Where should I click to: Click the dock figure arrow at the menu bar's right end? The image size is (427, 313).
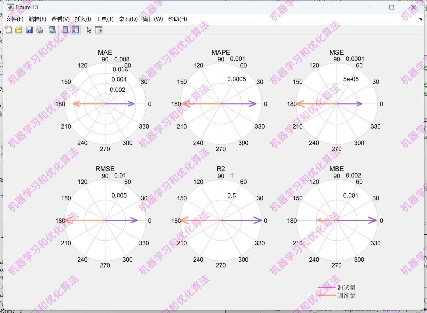point(420,19)
